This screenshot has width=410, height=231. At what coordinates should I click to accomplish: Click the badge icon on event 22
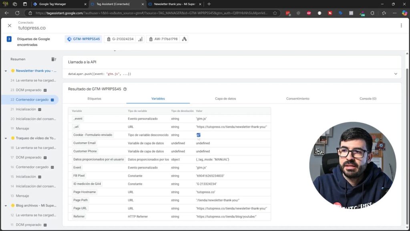pyautogui.click(x=52, y=100)
